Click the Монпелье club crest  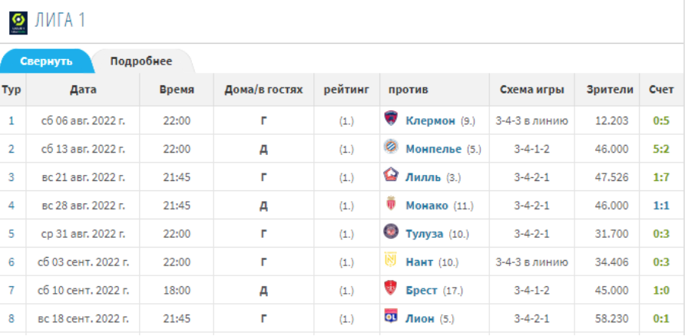pyautogui.click(x=391, y=147)
